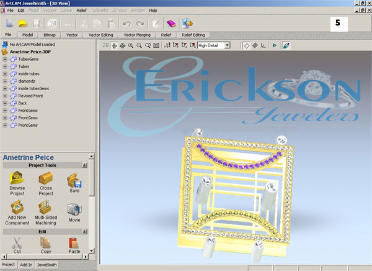Viewport: 372px width, 271px height.
Task: Select the Project bottom tab
Action: click(x=9, y=265)
